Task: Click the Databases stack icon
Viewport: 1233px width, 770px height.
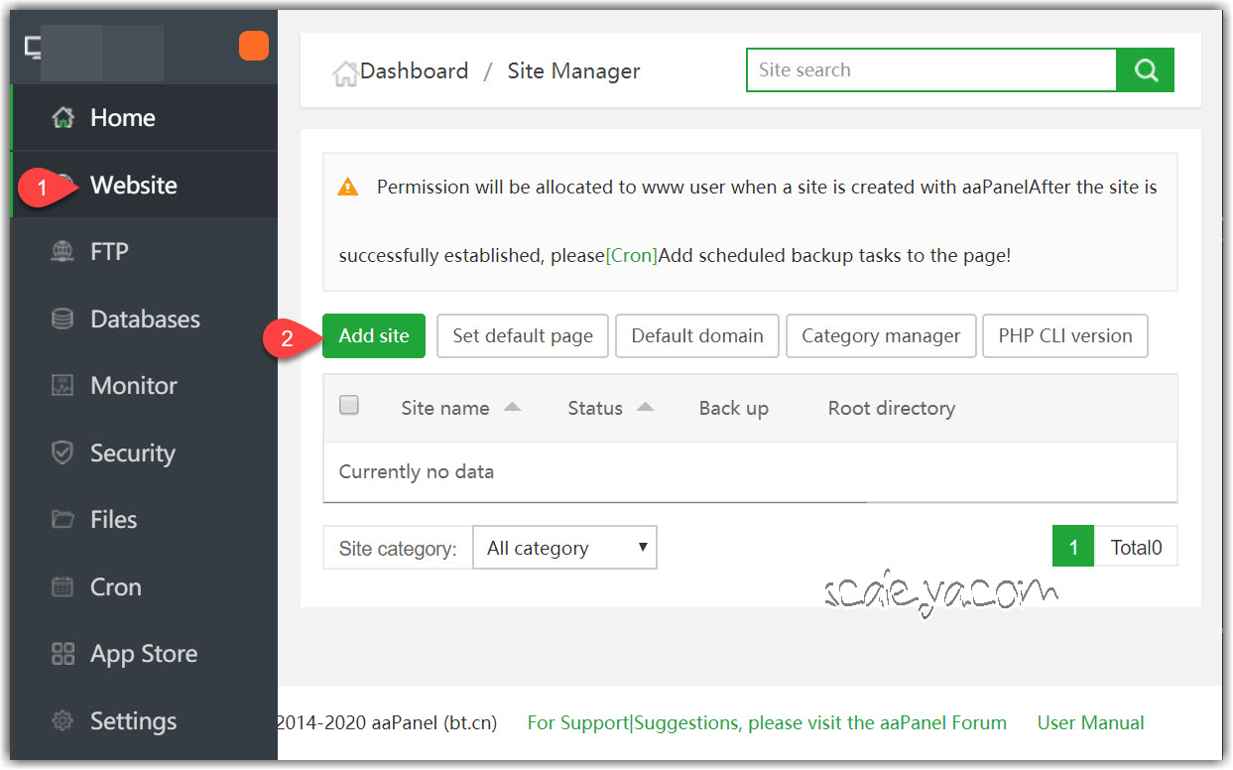Action: pyautogui.click(x=62, y=320)
